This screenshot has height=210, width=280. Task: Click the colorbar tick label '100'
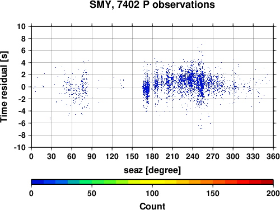(152, 193)
